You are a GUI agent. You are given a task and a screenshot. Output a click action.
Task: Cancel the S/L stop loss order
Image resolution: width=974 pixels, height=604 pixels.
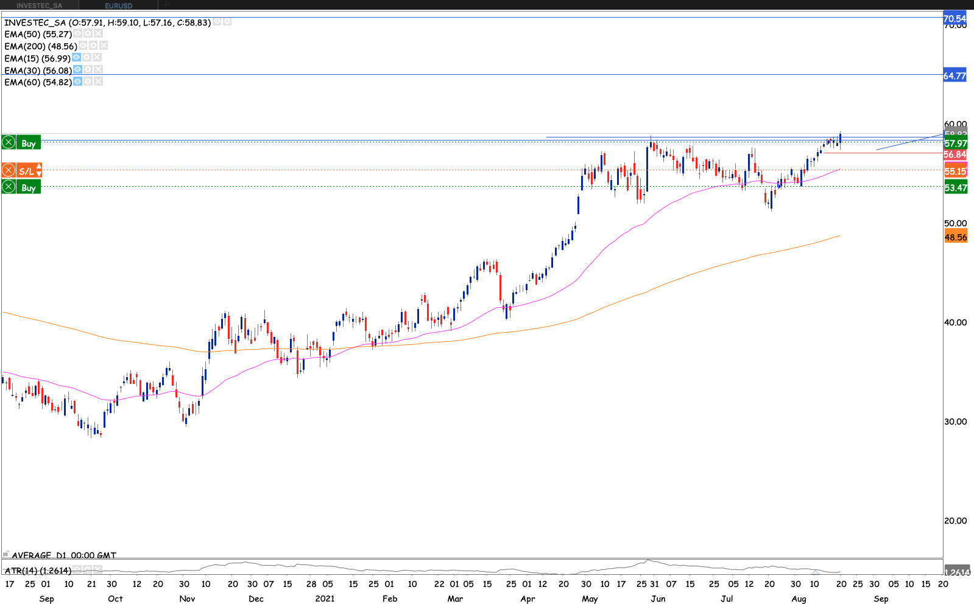pos(9,170)
